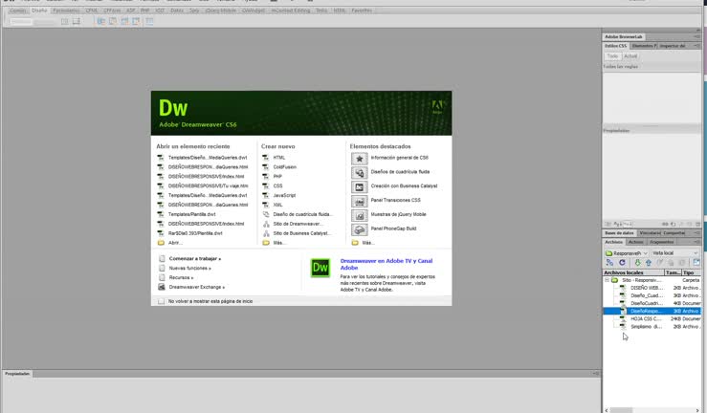Click the first layout icon in Insert toolbar
The image size is (707, 413).
tap(64, 21)
